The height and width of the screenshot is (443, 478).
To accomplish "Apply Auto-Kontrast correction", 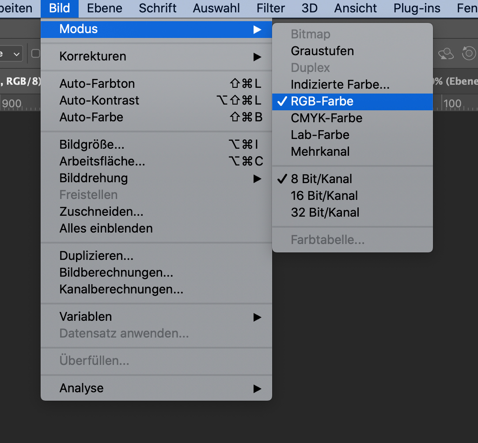I will pos(99,101).
